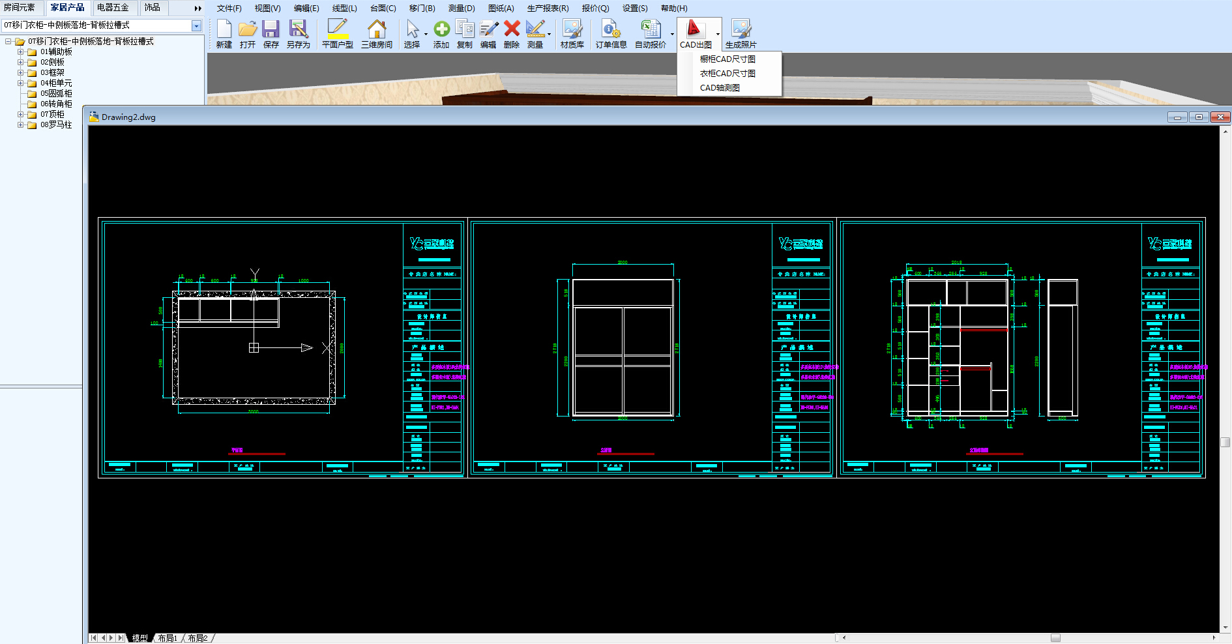Go to the first layout tab arrow
This screenshot has height=644, width=1232.
94,638
